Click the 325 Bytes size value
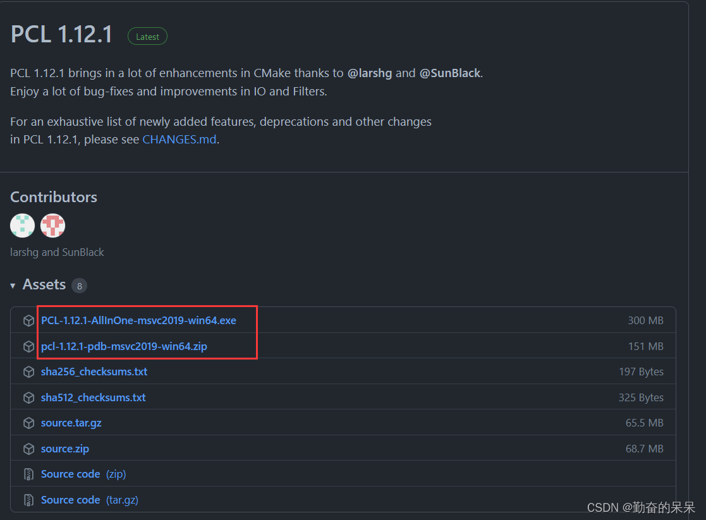 coord(641,397)
